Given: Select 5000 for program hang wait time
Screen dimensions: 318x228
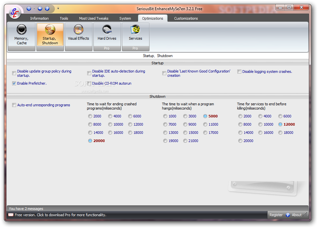Looking at the screenshot, I should pyautogui.click(x=205, y=116).
